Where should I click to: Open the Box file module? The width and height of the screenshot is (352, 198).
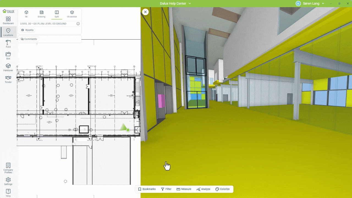[8, 56]
